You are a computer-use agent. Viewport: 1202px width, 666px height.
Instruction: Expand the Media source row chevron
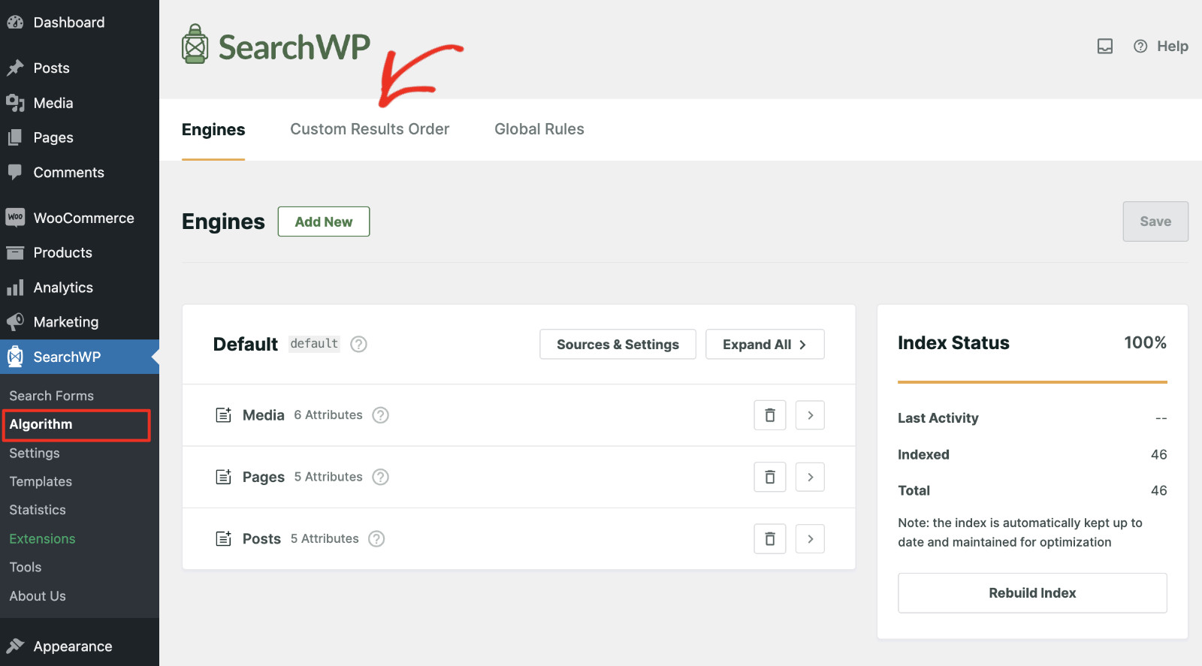point(810,415)
